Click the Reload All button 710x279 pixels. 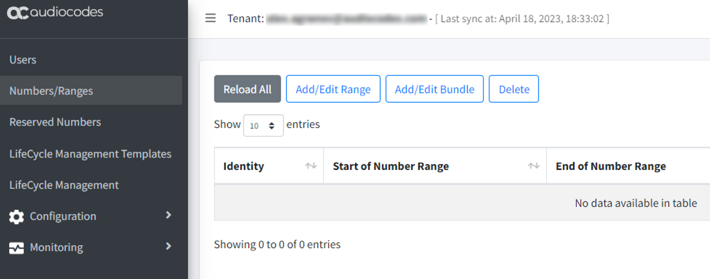point(248,89)
